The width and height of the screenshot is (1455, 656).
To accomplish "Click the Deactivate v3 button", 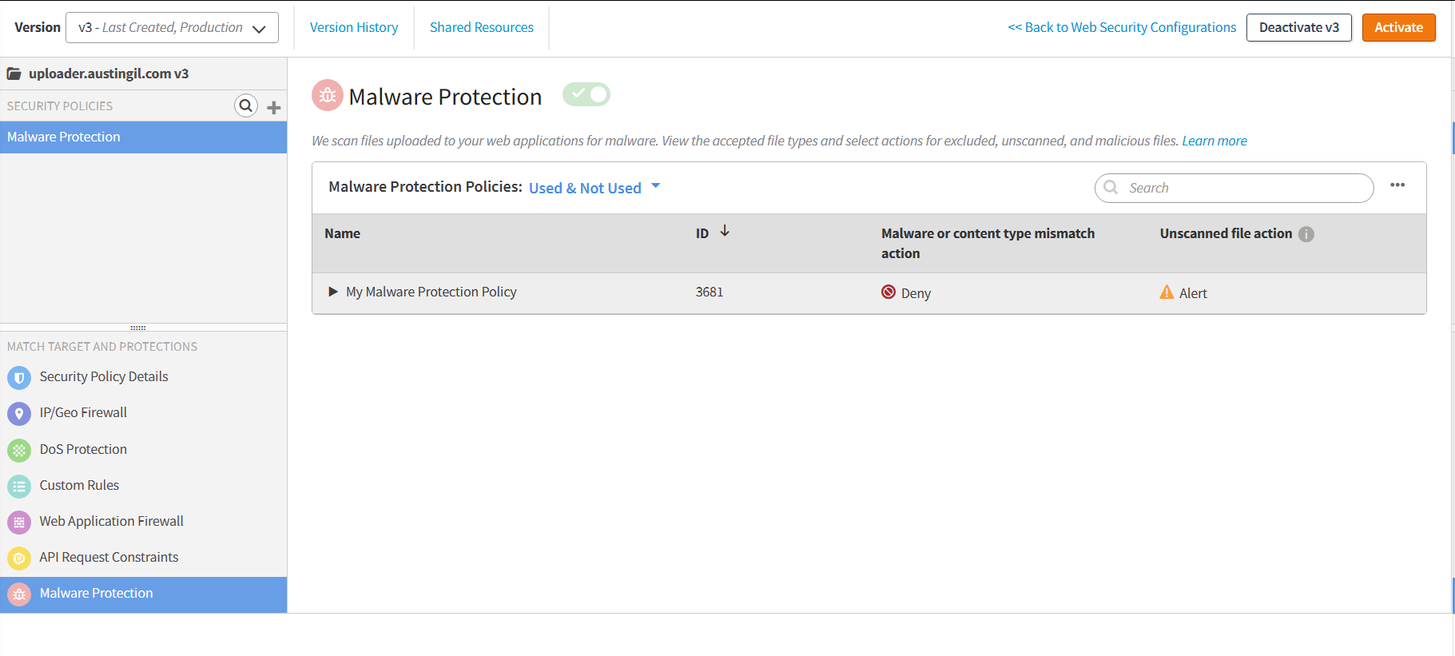I will click(1298, 28).
